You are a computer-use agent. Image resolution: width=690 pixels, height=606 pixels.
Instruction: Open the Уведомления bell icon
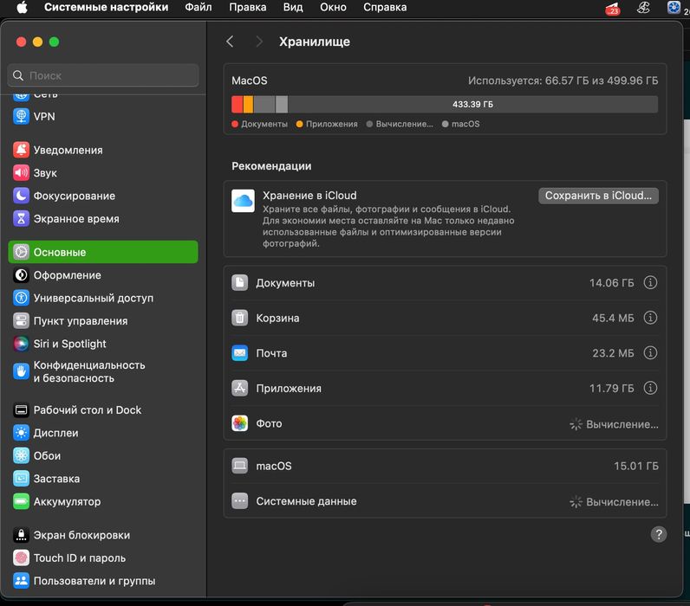21,150
